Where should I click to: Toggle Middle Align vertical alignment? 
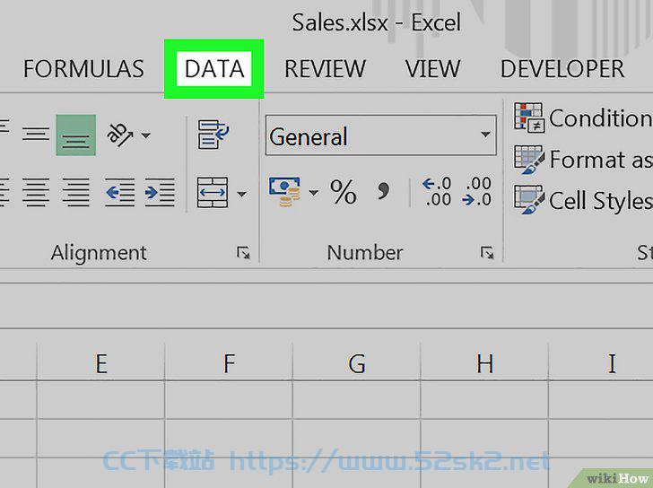36,135
